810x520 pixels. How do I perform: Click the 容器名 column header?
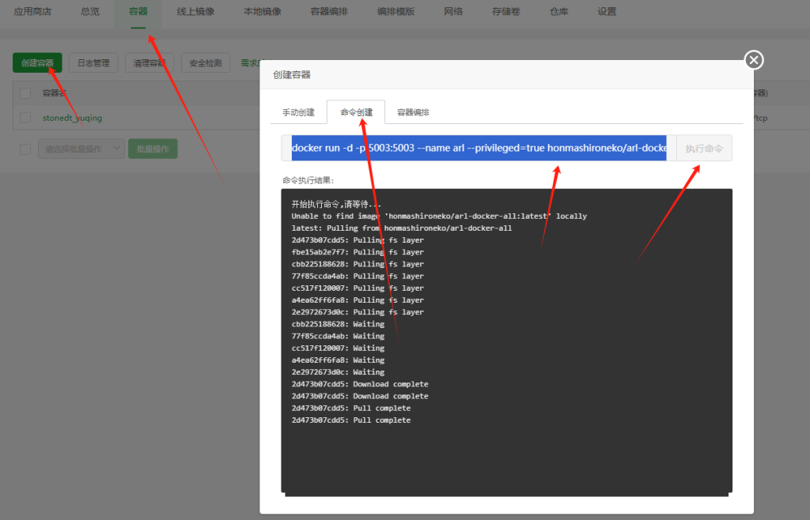point(55,93)
